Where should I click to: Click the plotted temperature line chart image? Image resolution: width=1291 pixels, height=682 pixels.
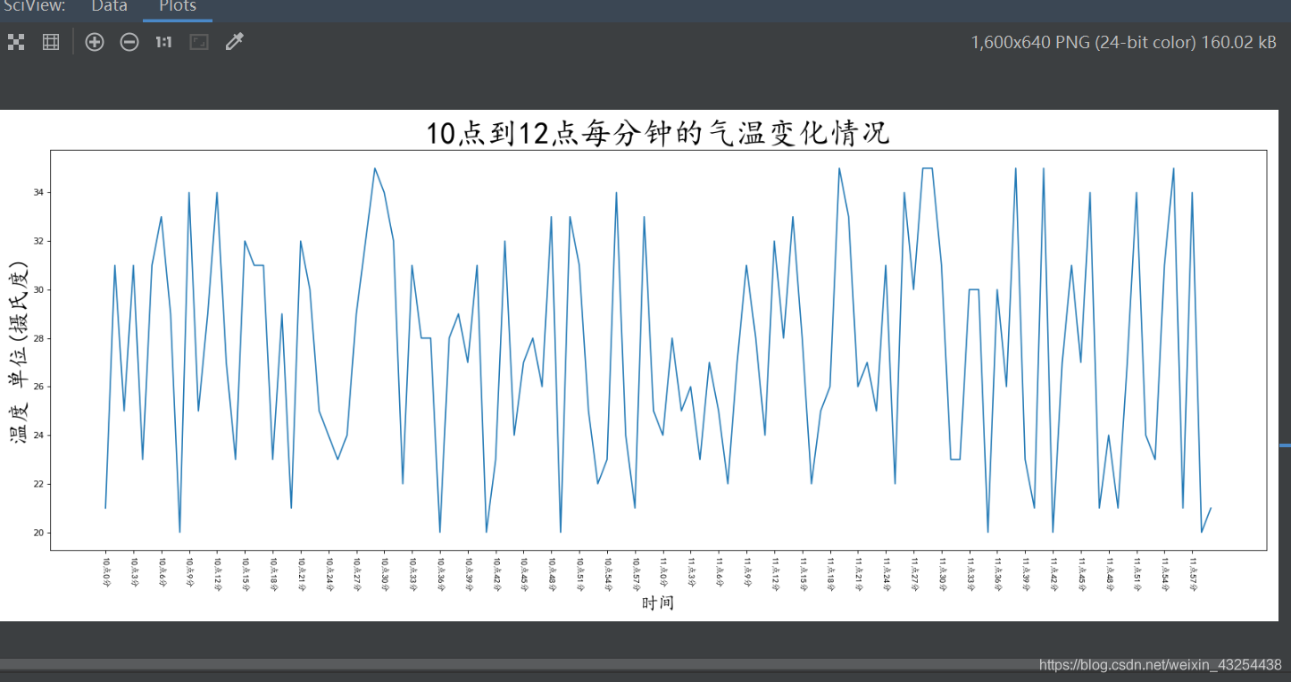[639, 365]
